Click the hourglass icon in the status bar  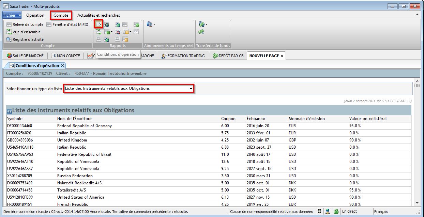(319, 212)
